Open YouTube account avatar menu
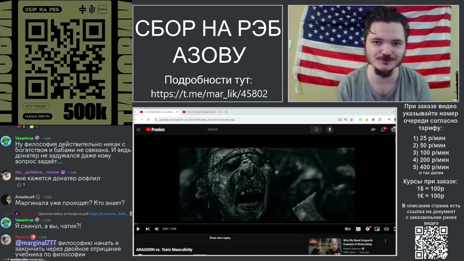The image size is (464, 261). 394,129
